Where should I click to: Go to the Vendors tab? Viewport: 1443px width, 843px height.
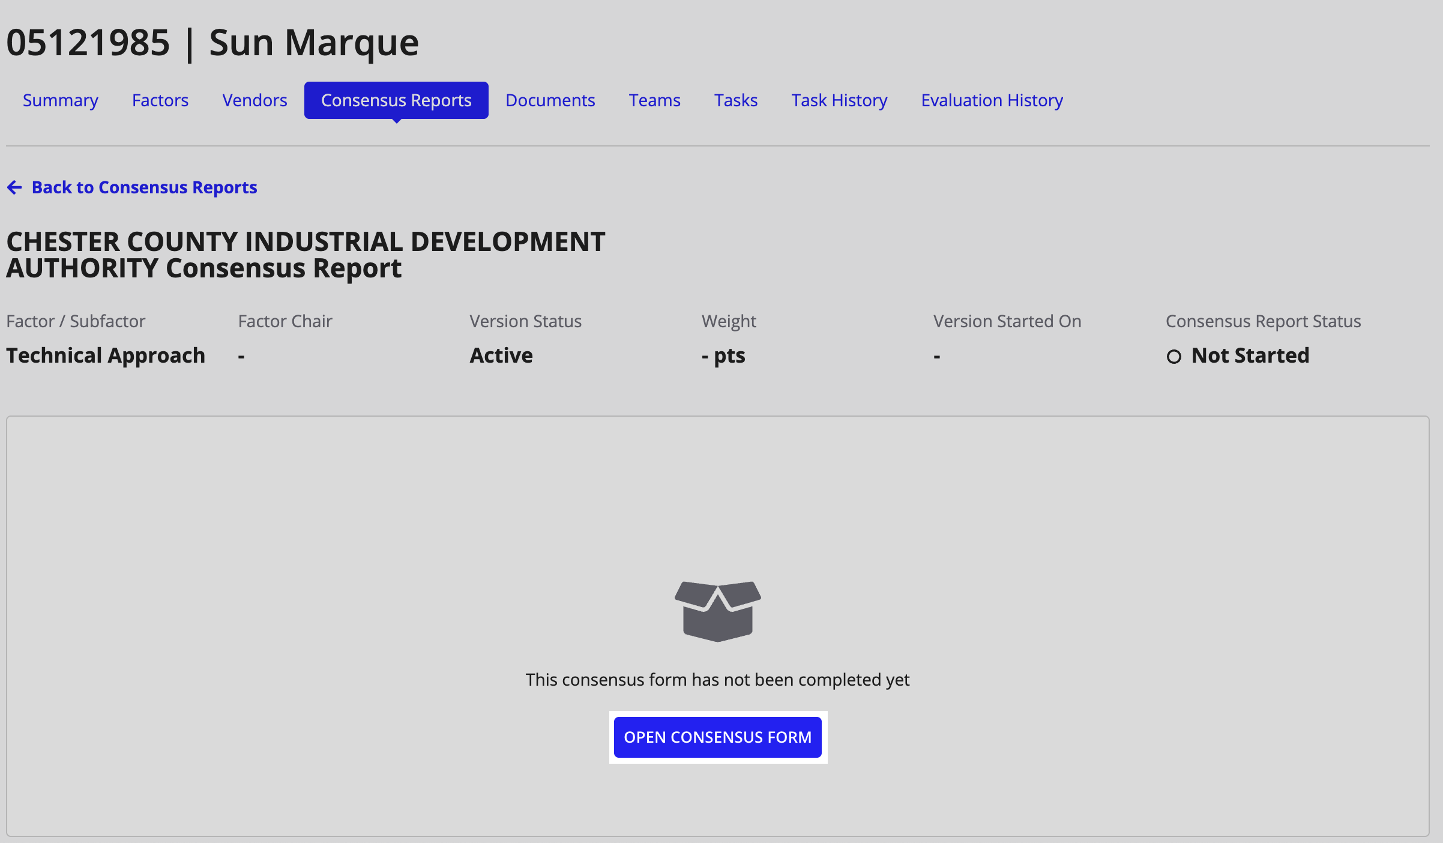pos(255,100)
